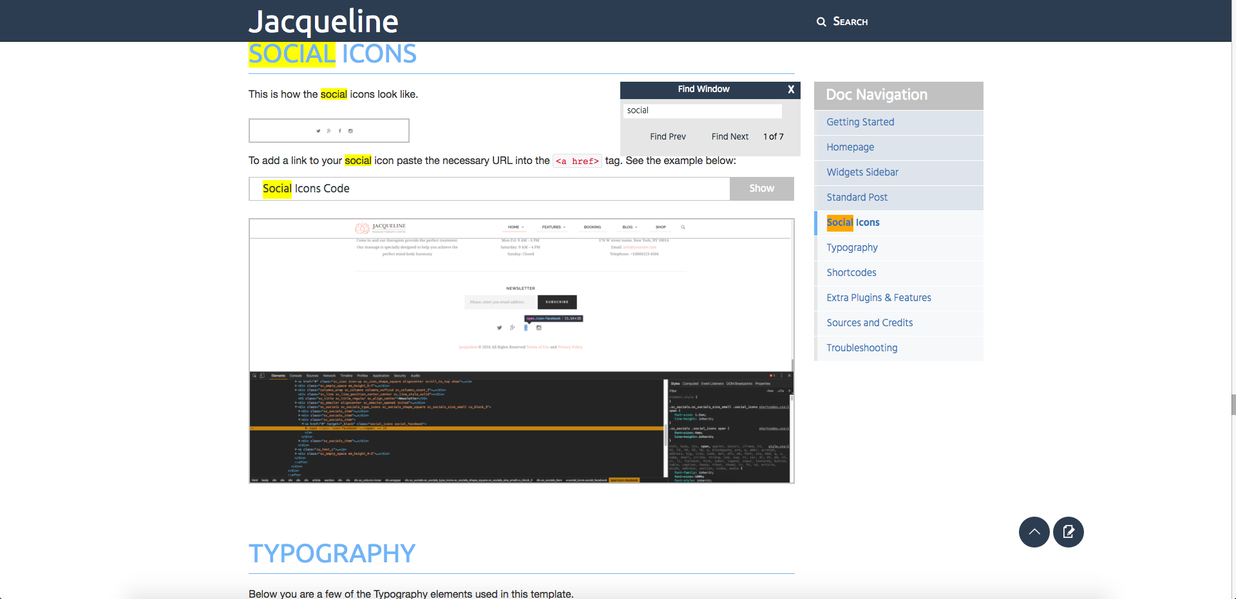Viewport: 1236px width, 599px height.
Task: Click the Jacqueline site title logo
Action: coord(323,21)
